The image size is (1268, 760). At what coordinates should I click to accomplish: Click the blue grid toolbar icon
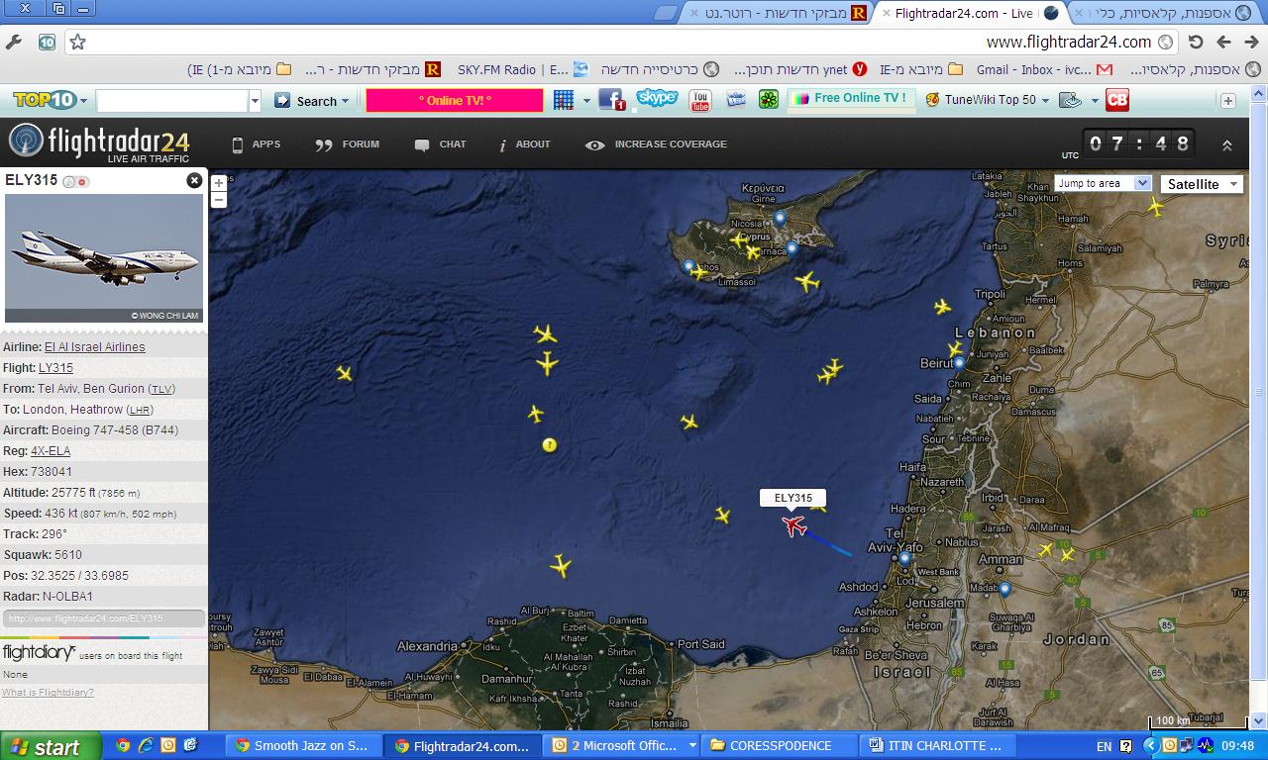click(564, 100)
